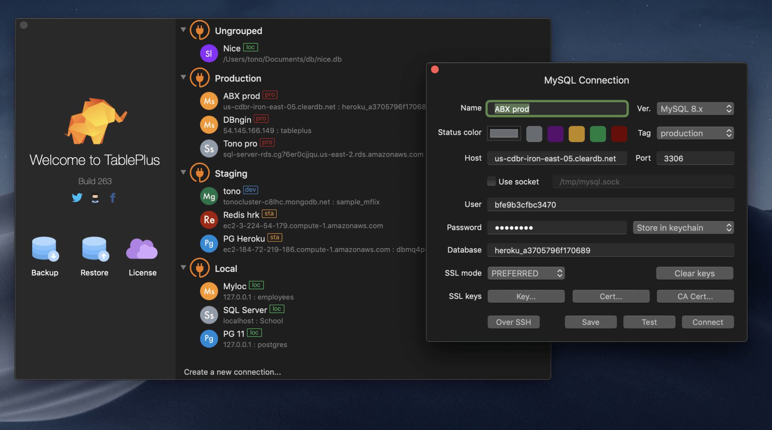The image size is (772, 430).
Task: Collapse the Local group triangle
Action: (183, 268)
